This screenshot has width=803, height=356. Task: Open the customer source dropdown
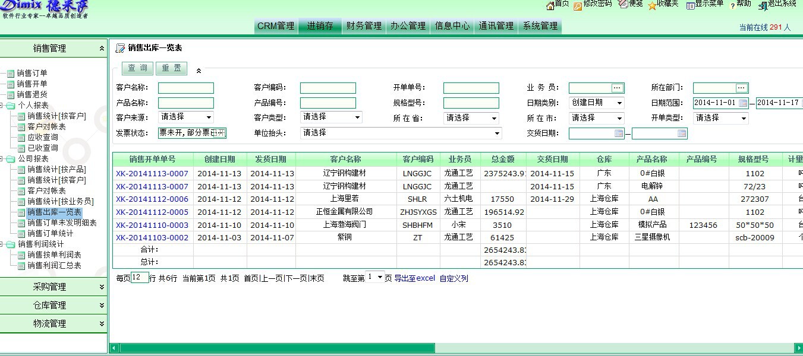point(185,117)
